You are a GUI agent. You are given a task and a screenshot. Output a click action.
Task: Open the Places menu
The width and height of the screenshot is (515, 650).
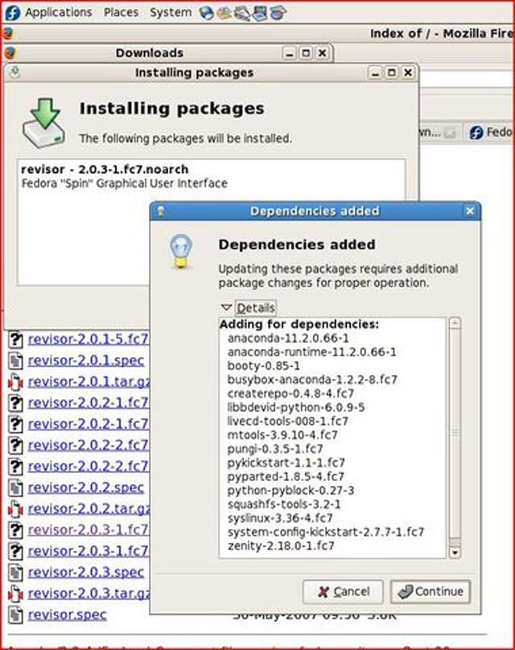[x=121, y=12]
